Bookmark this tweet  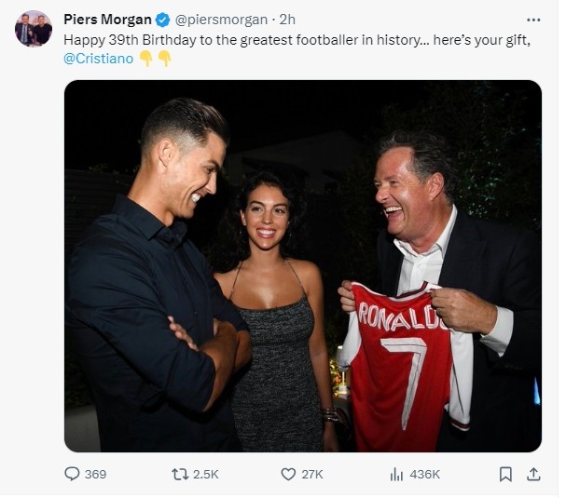504,474
